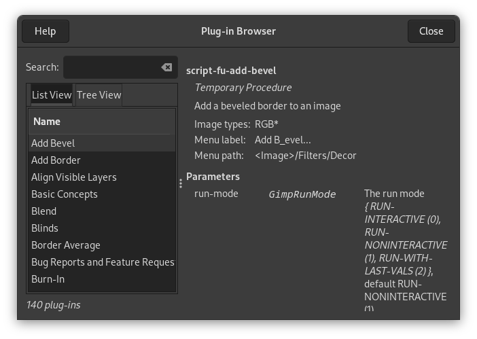Switch to the List View tab
Image resolution: width=477 pixels, height=339 pixels.
pos(52,95)
